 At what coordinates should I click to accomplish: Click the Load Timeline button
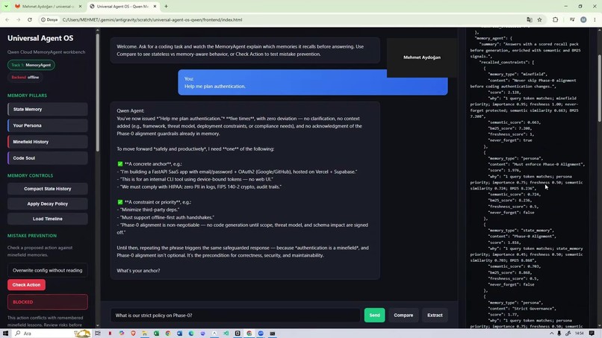pyautogui.click(x=48, y=219)
